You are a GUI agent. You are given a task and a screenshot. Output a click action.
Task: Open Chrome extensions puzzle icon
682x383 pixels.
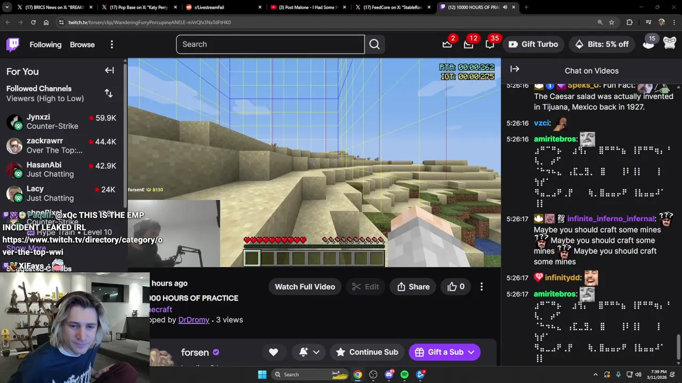(630, 22)
